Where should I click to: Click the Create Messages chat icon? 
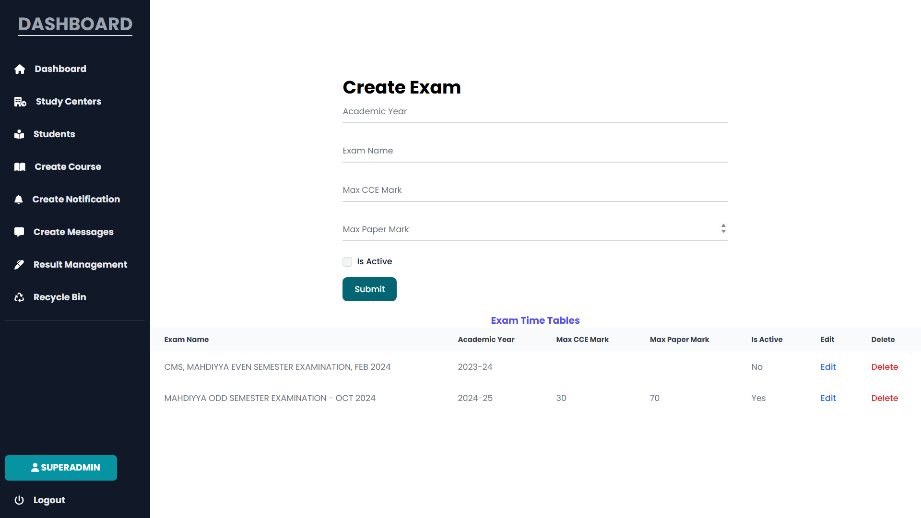[19, 232]
